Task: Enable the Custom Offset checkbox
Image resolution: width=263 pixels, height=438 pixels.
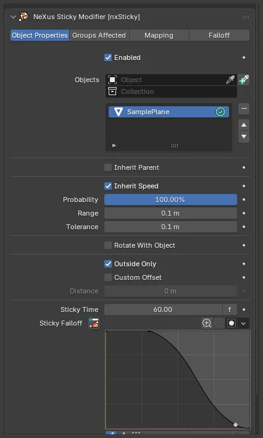Action: tap(108, 277)
